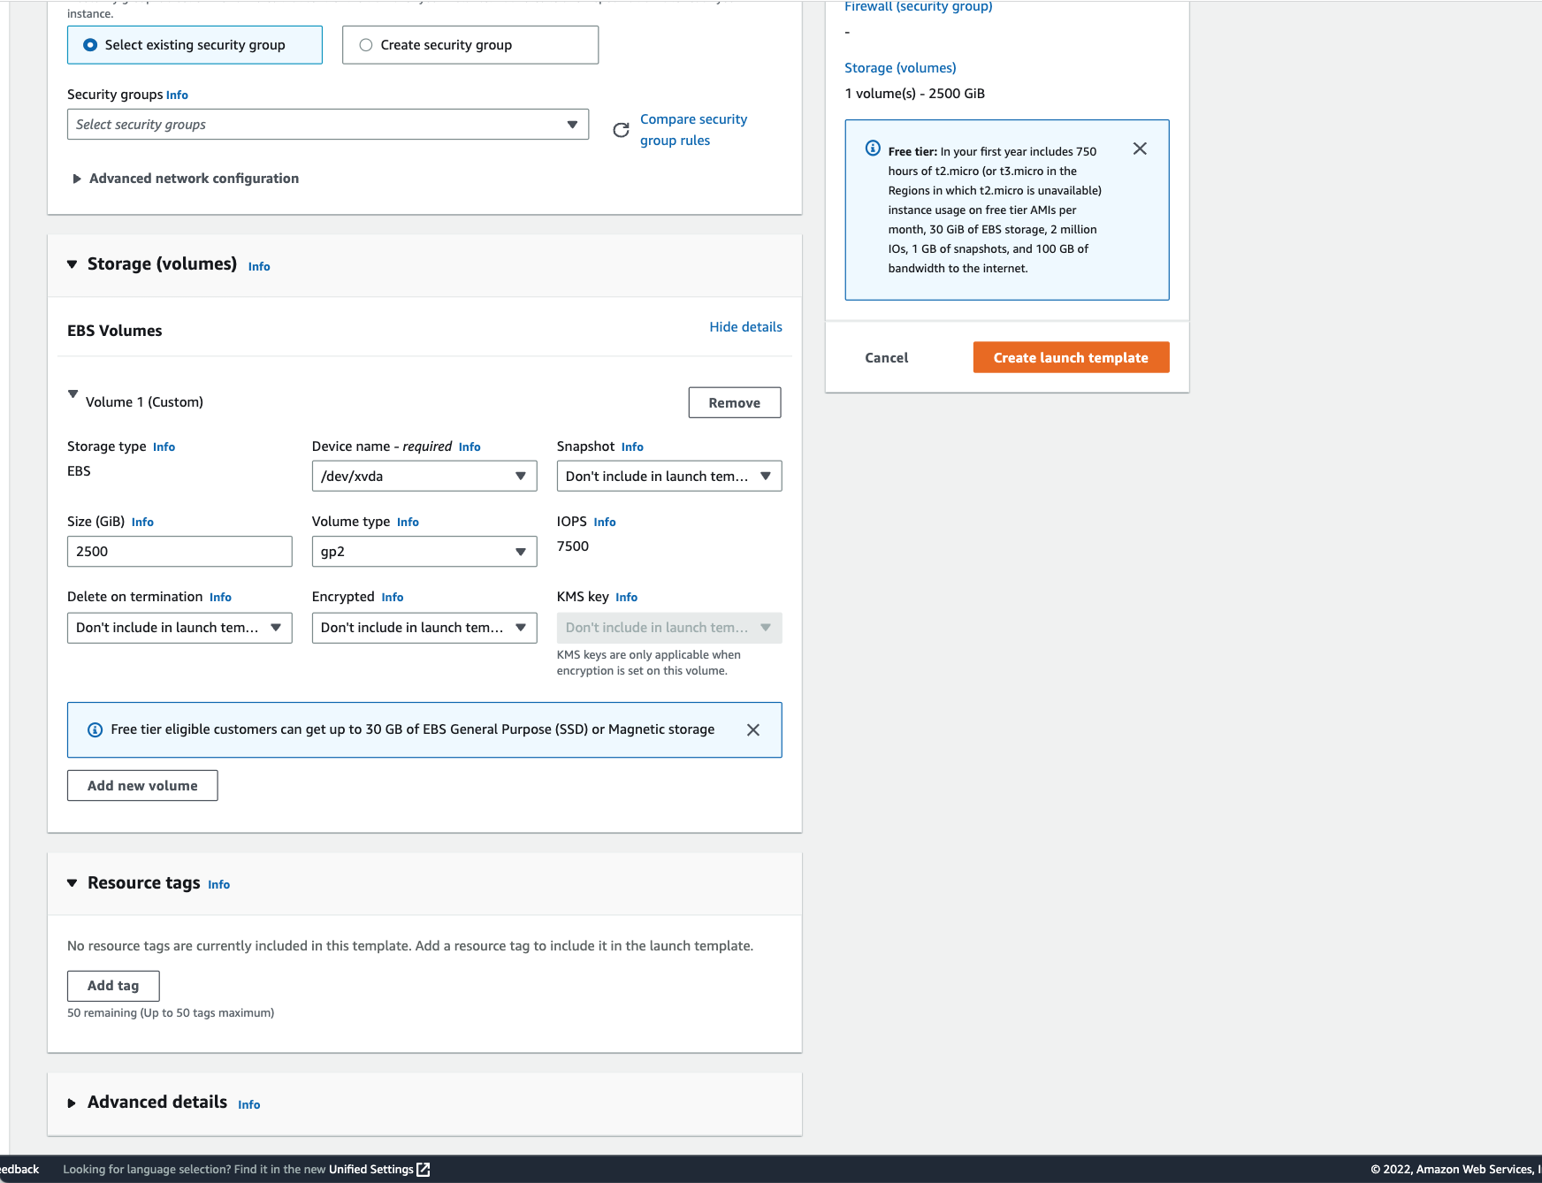Remove Volume 1 from the template
1542x1183 pixels.
[x=734, y=403]
